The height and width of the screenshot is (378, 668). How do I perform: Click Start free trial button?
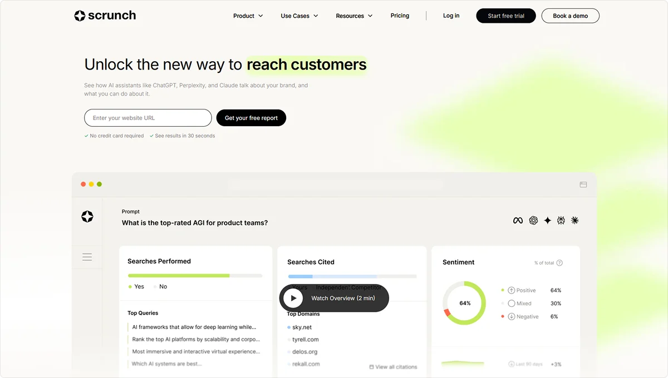506,16
